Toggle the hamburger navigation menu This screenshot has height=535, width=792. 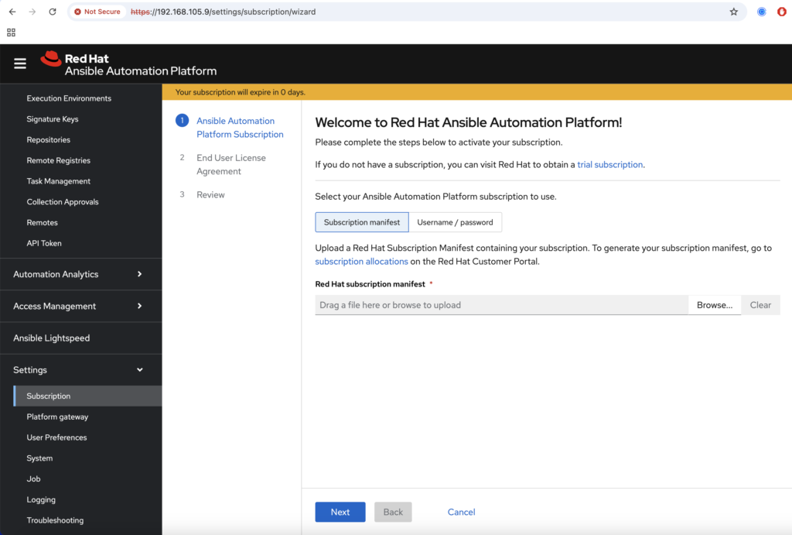(x=20, y=63)
